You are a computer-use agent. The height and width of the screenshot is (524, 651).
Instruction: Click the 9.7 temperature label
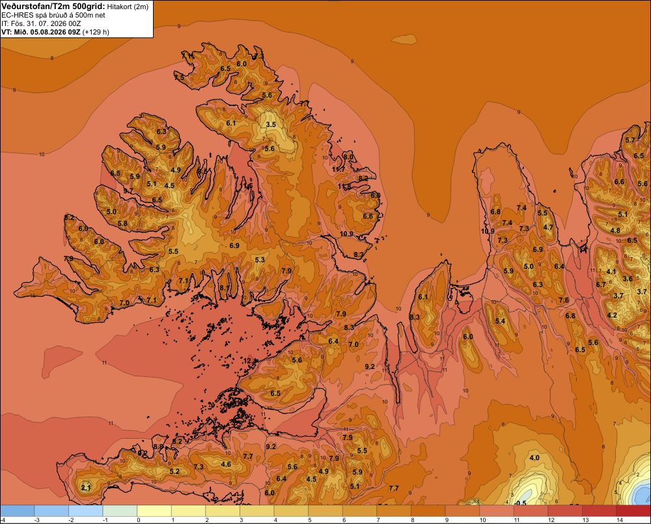[128, 191]
